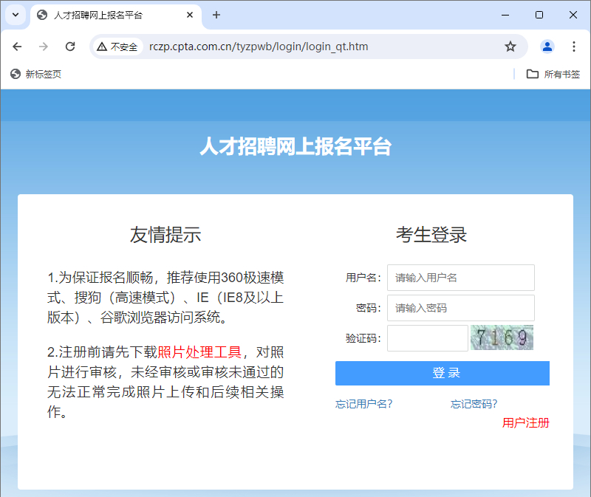This screenshot has width=591, height=497.
Task: Bookmark this page with star icon
Action: click(510, 47)
